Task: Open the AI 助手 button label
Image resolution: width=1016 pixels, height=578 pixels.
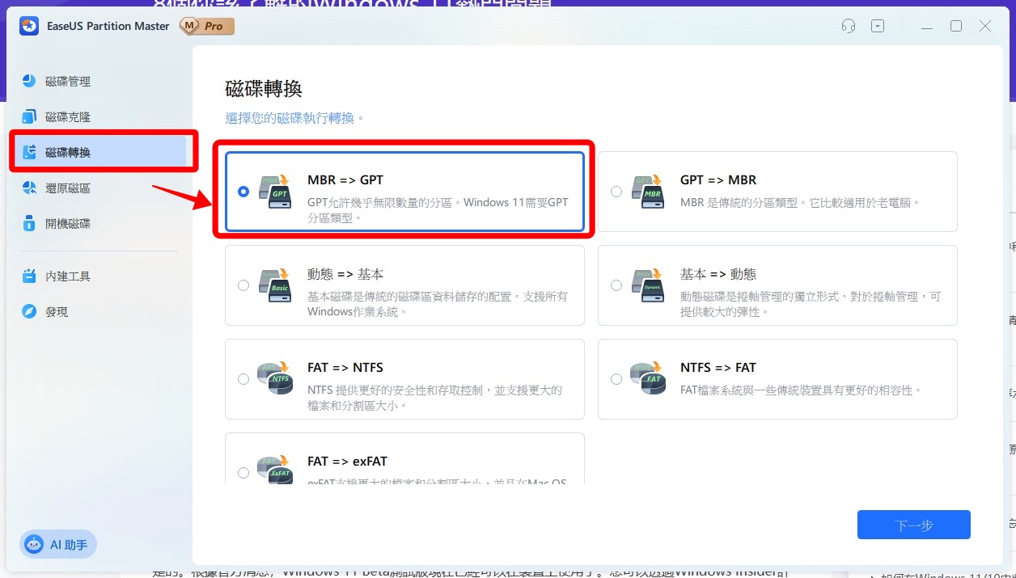Action: tap(69, 545)
